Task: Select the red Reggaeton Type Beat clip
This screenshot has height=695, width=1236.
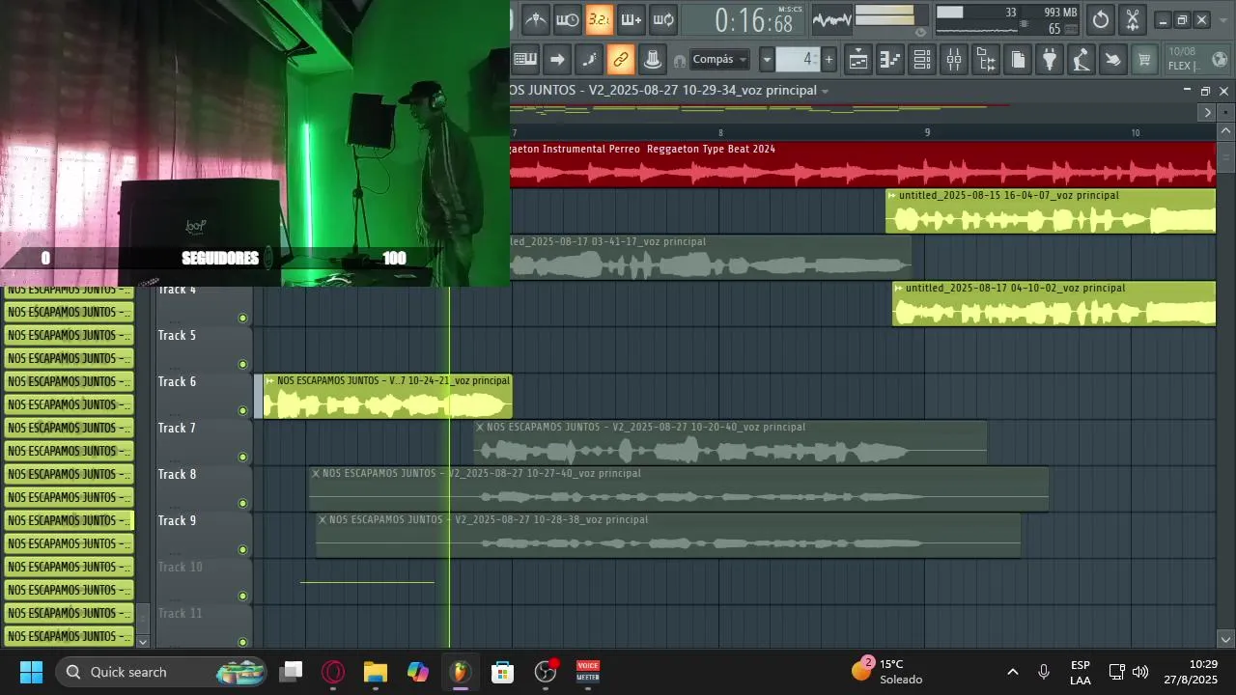Action: point(862,164)
